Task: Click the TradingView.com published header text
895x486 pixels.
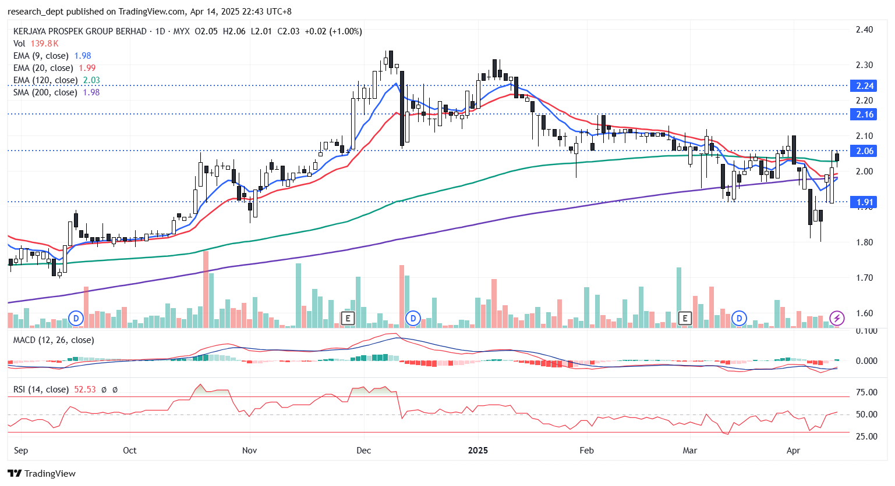Action: pyautogui.click(x=150, y=11)
